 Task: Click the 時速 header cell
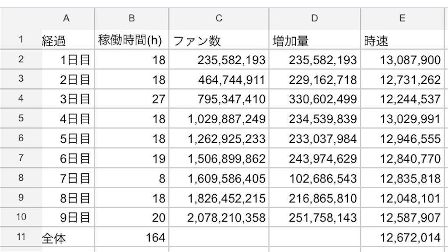tap(402, 40)
